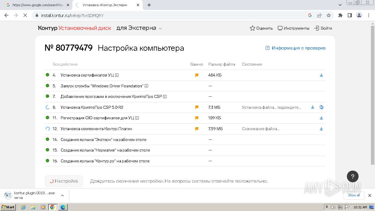Select row Создание ярлыка "Норматив" на рабочем столе
Image resolution: width=375 pixels, height=211 pixels.
coord(185,150)
